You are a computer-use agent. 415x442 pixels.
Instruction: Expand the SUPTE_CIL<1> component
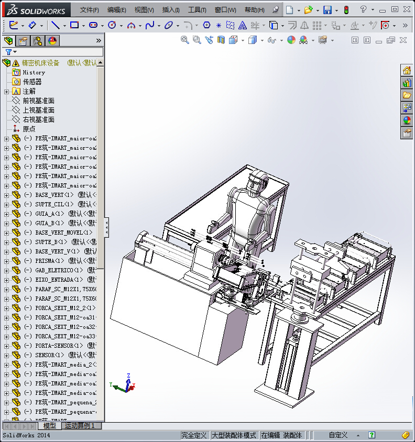pyautogui.click(x=6, y=204)
